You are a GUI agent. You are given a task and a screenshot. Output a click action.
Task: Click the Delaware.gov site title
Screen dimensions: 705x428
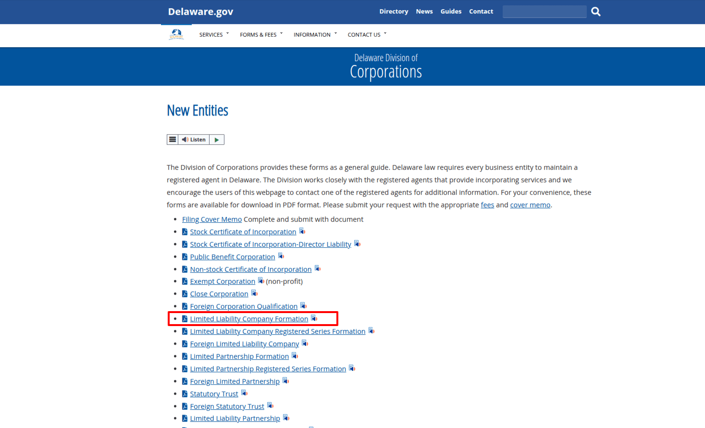point(200,12)
